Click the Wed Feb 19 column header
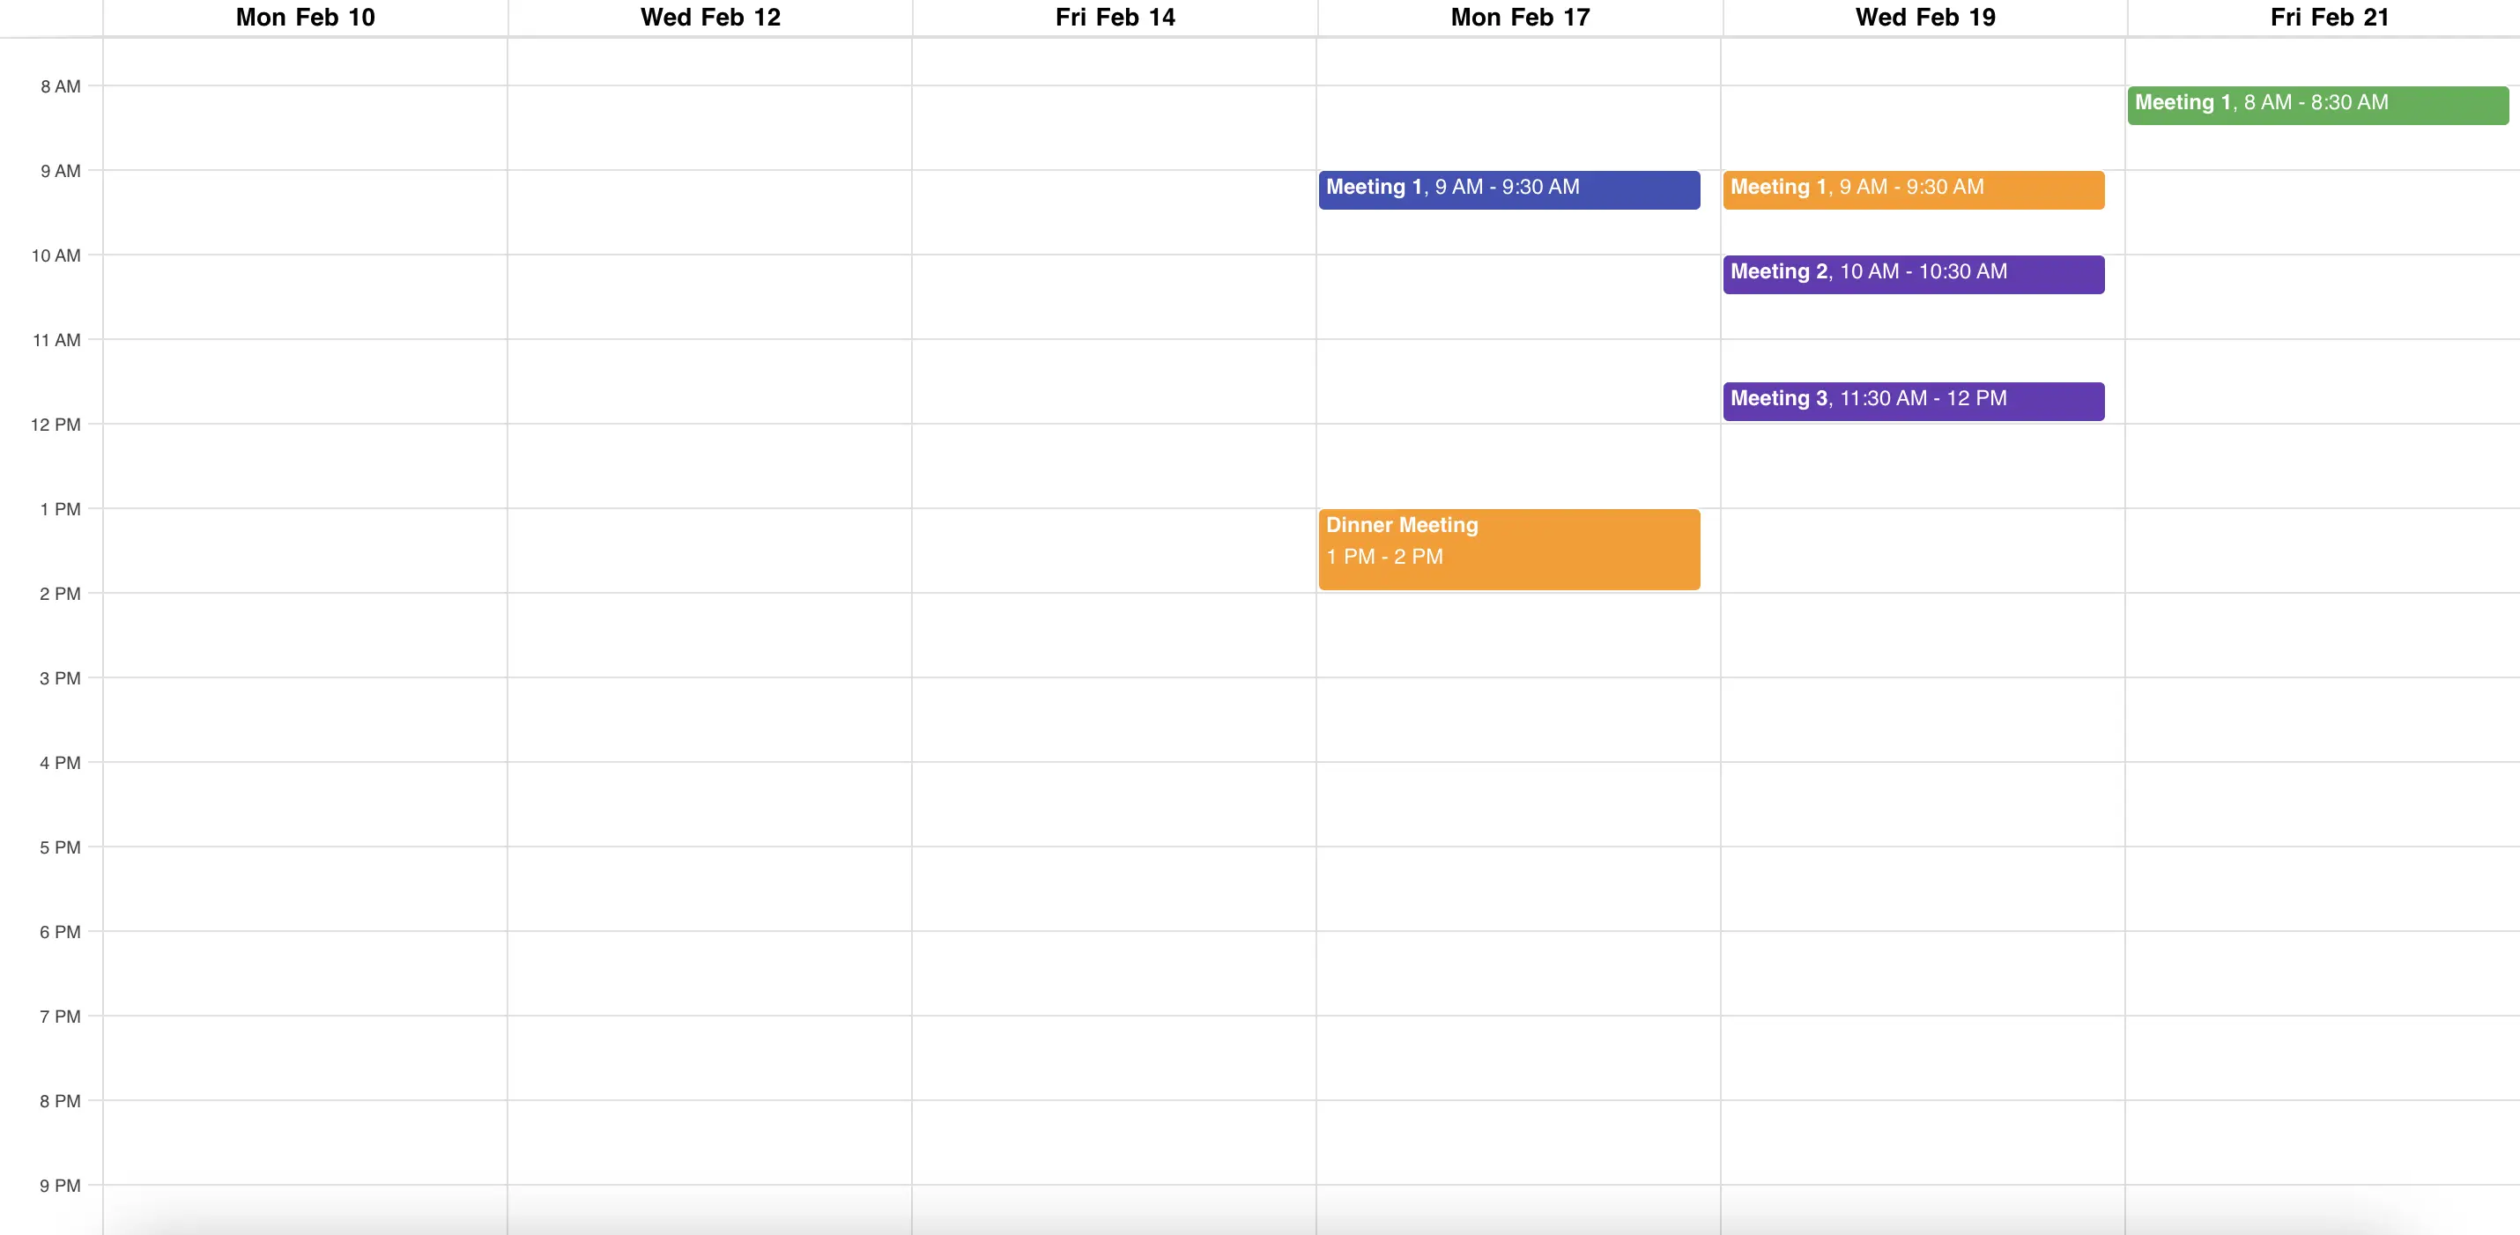Screen dimensions: 2520x1235 coord(1923,17)
